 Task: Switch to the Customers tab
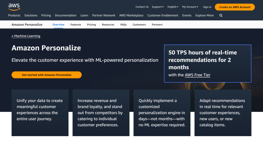pos(139,25)
